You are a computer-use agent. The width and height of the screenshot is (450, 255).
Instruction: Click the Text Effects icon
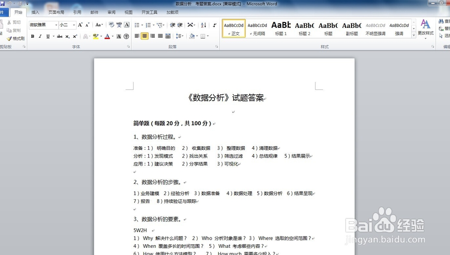(x=85, y=36)
